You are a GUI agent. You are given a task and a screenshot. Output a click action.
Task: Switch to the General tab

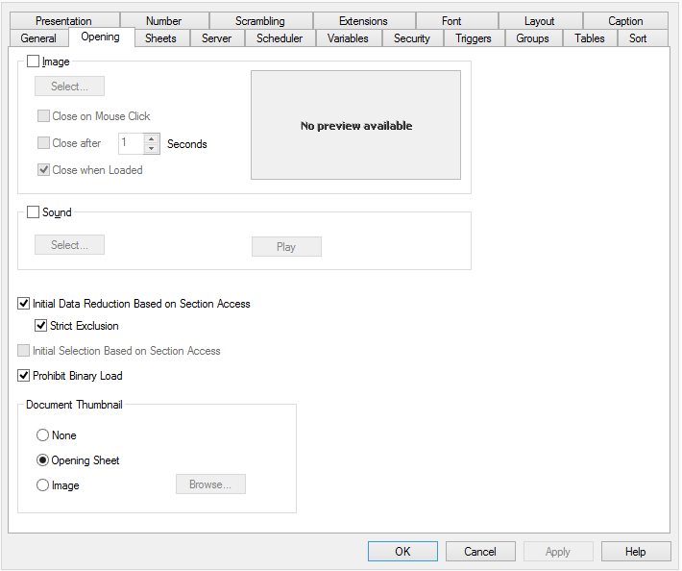38,38
